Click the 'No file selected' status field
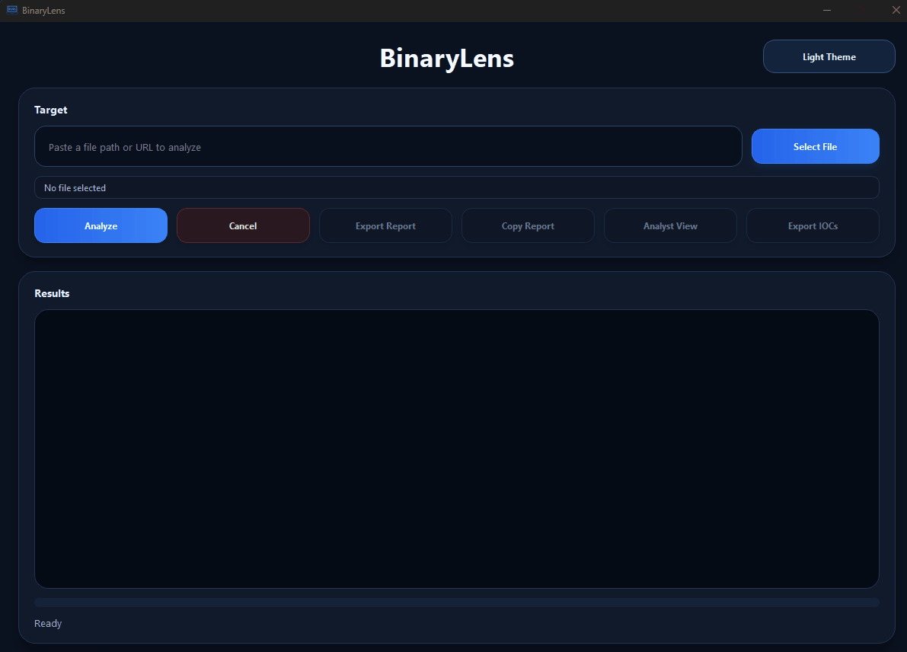 point(456,187)
